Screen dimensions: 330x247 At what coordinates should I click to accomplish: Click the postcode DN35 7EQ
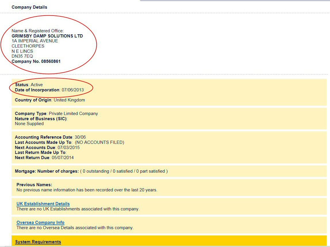(x=22, y=56)
